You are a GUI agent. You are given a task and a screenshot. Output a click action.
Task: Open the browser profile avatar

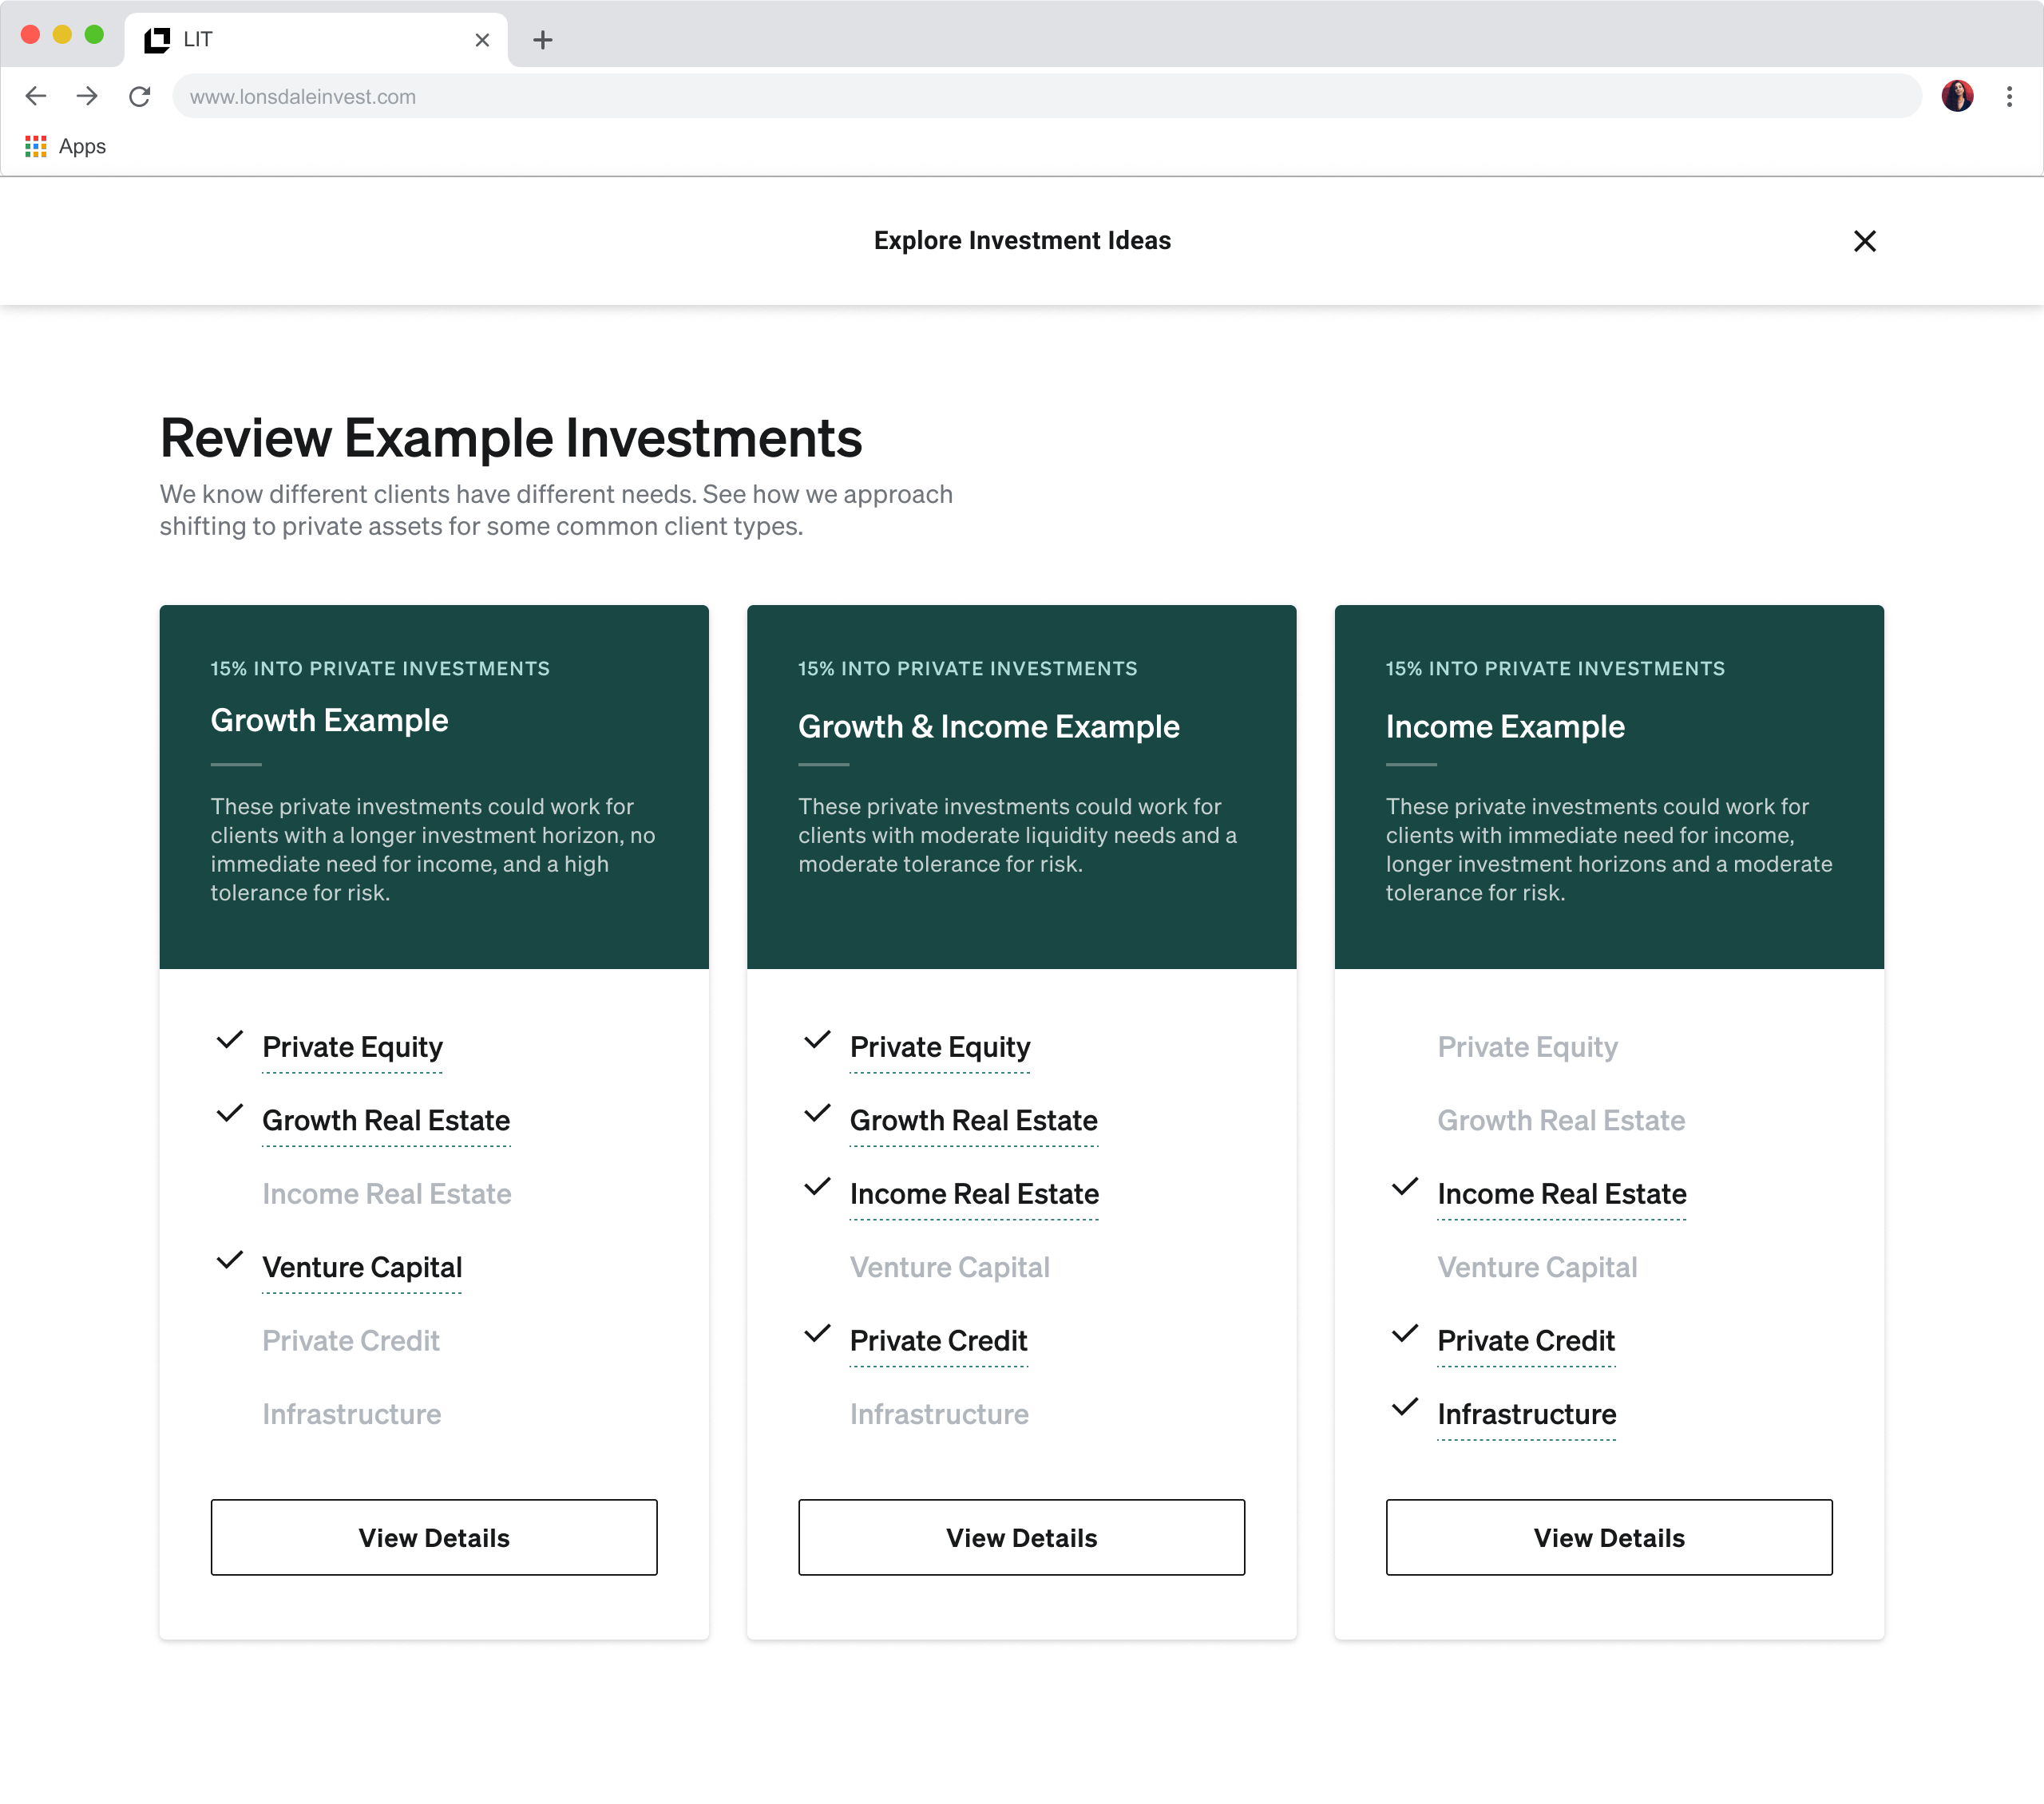[x=1957, y=96]
